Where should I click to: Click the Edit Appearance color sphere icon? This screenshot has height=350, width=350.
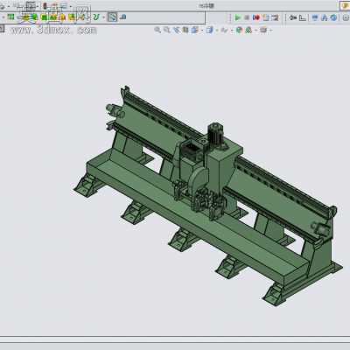click(239, 30)
